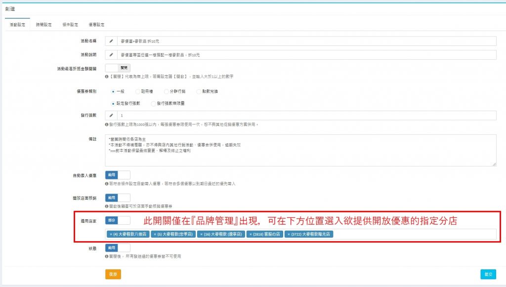Switch to the 優惠設定 tab
Viewport: 506px width, 287px height.
96,24
